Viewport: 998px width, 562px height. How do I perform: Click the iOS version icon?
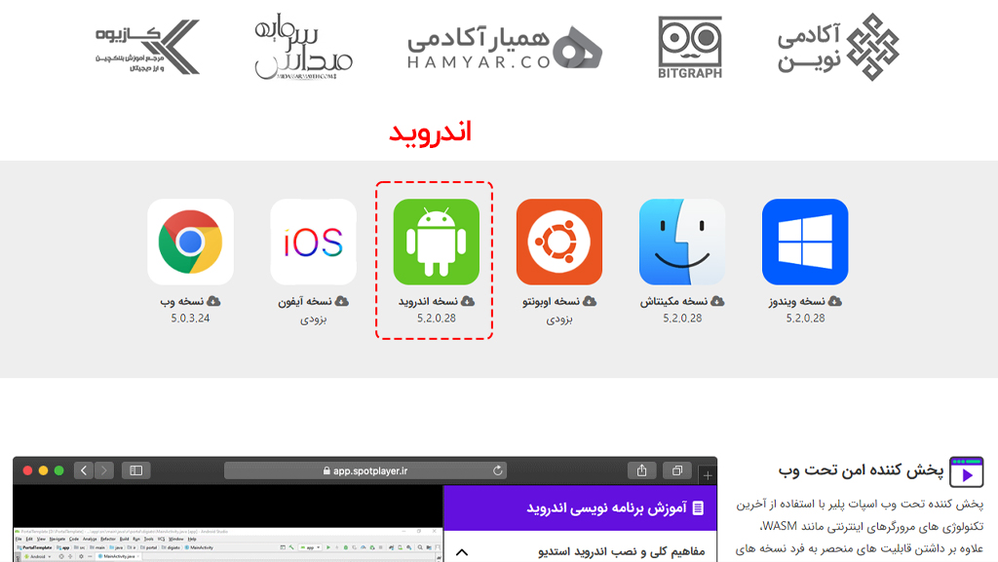(x=313, y=242)
